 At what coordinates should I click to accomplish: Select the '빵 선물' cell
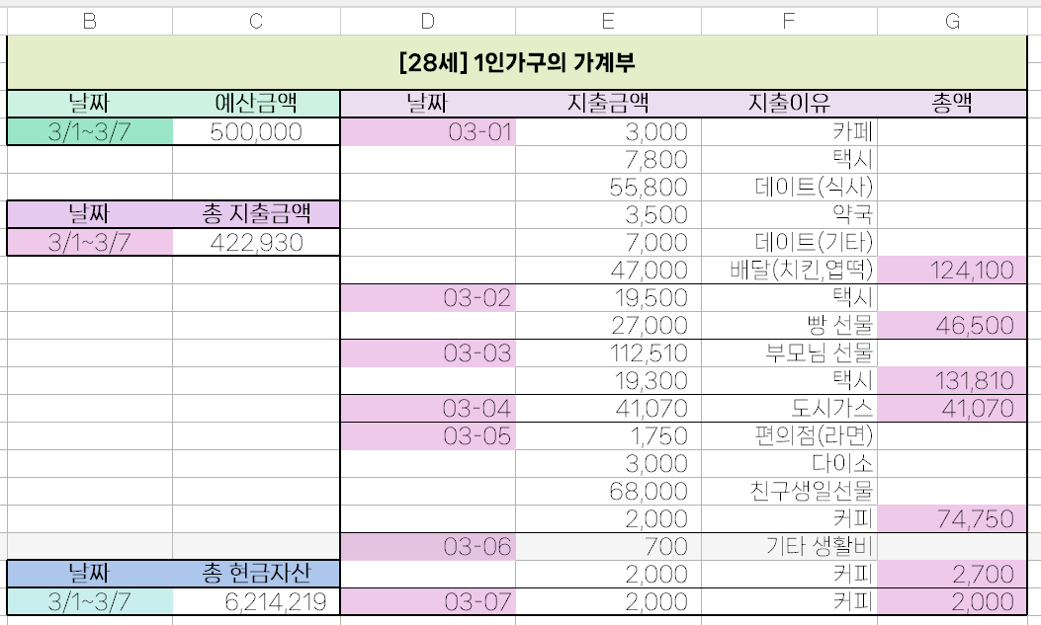click(789, 325)
